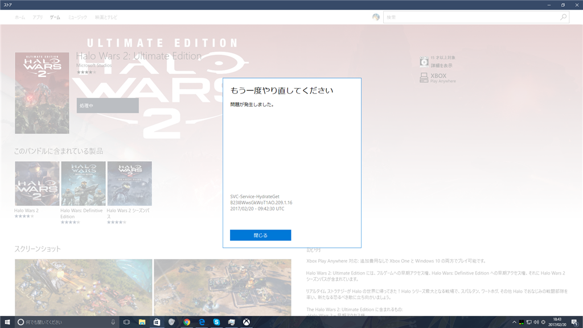
Task: Click the SVC-Service-HydrateGet error code text
Action: click(254, 196)
